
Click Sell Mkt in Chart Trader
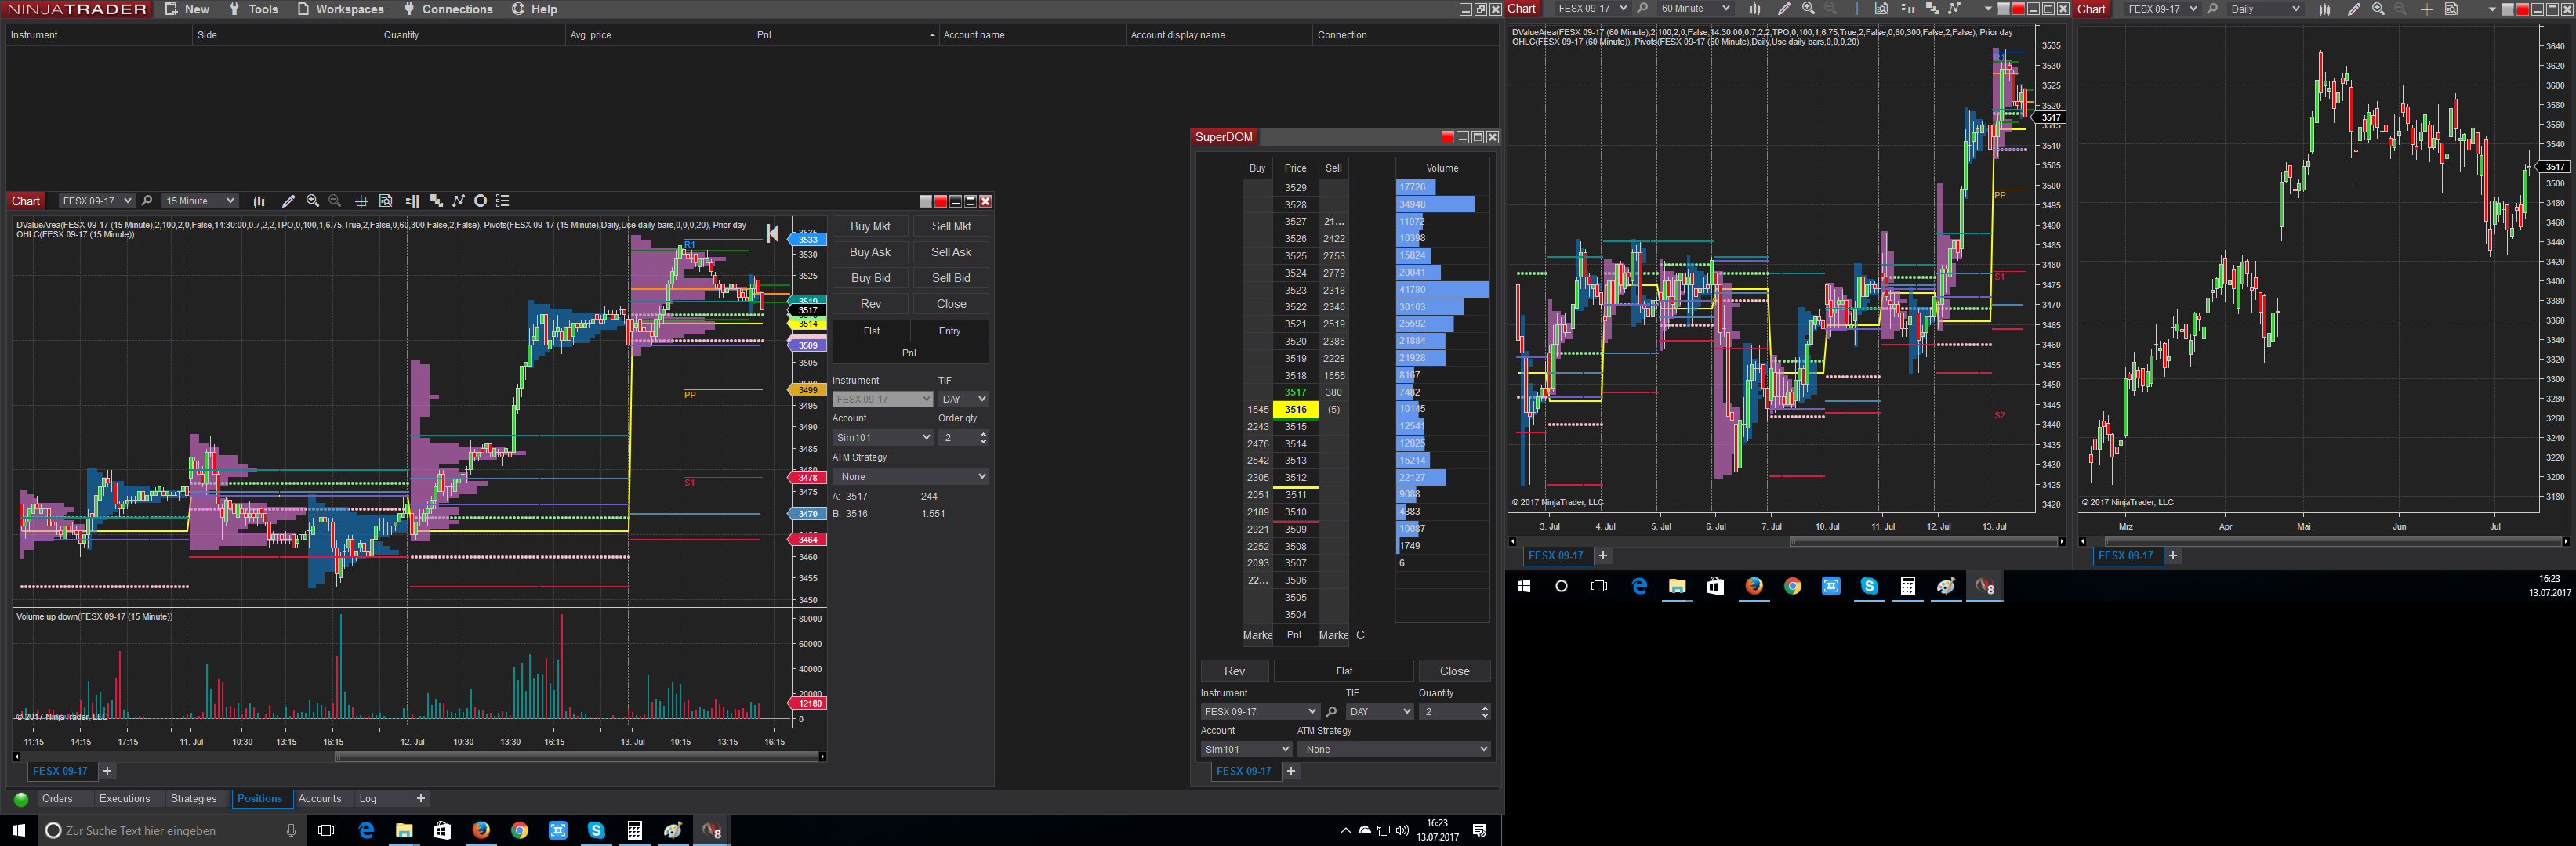point(951,226)
